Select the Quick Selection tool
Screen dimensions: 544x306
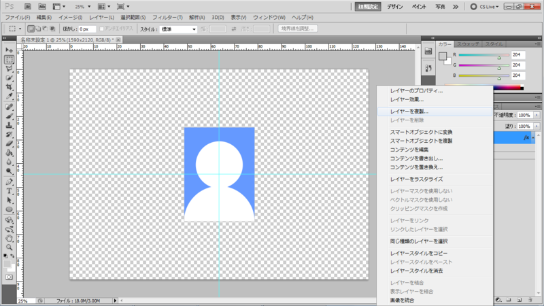pyautogui.click(x=9, y=78)
